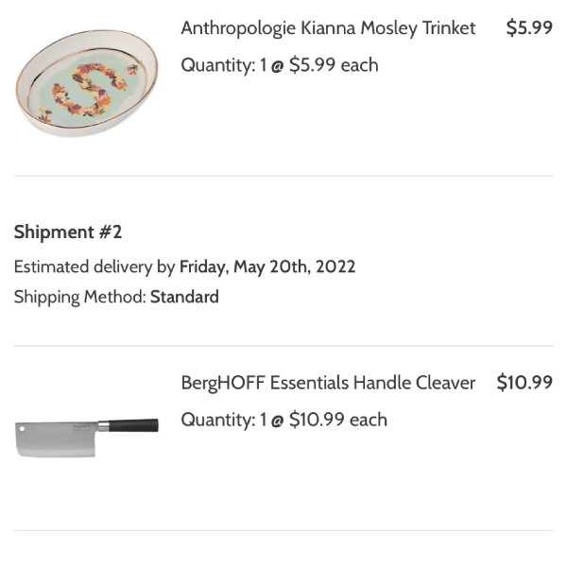The height and width of the screenshot is (567, 567).
Task: Click the divider line below the cleaver item
Action: (283, 531)
